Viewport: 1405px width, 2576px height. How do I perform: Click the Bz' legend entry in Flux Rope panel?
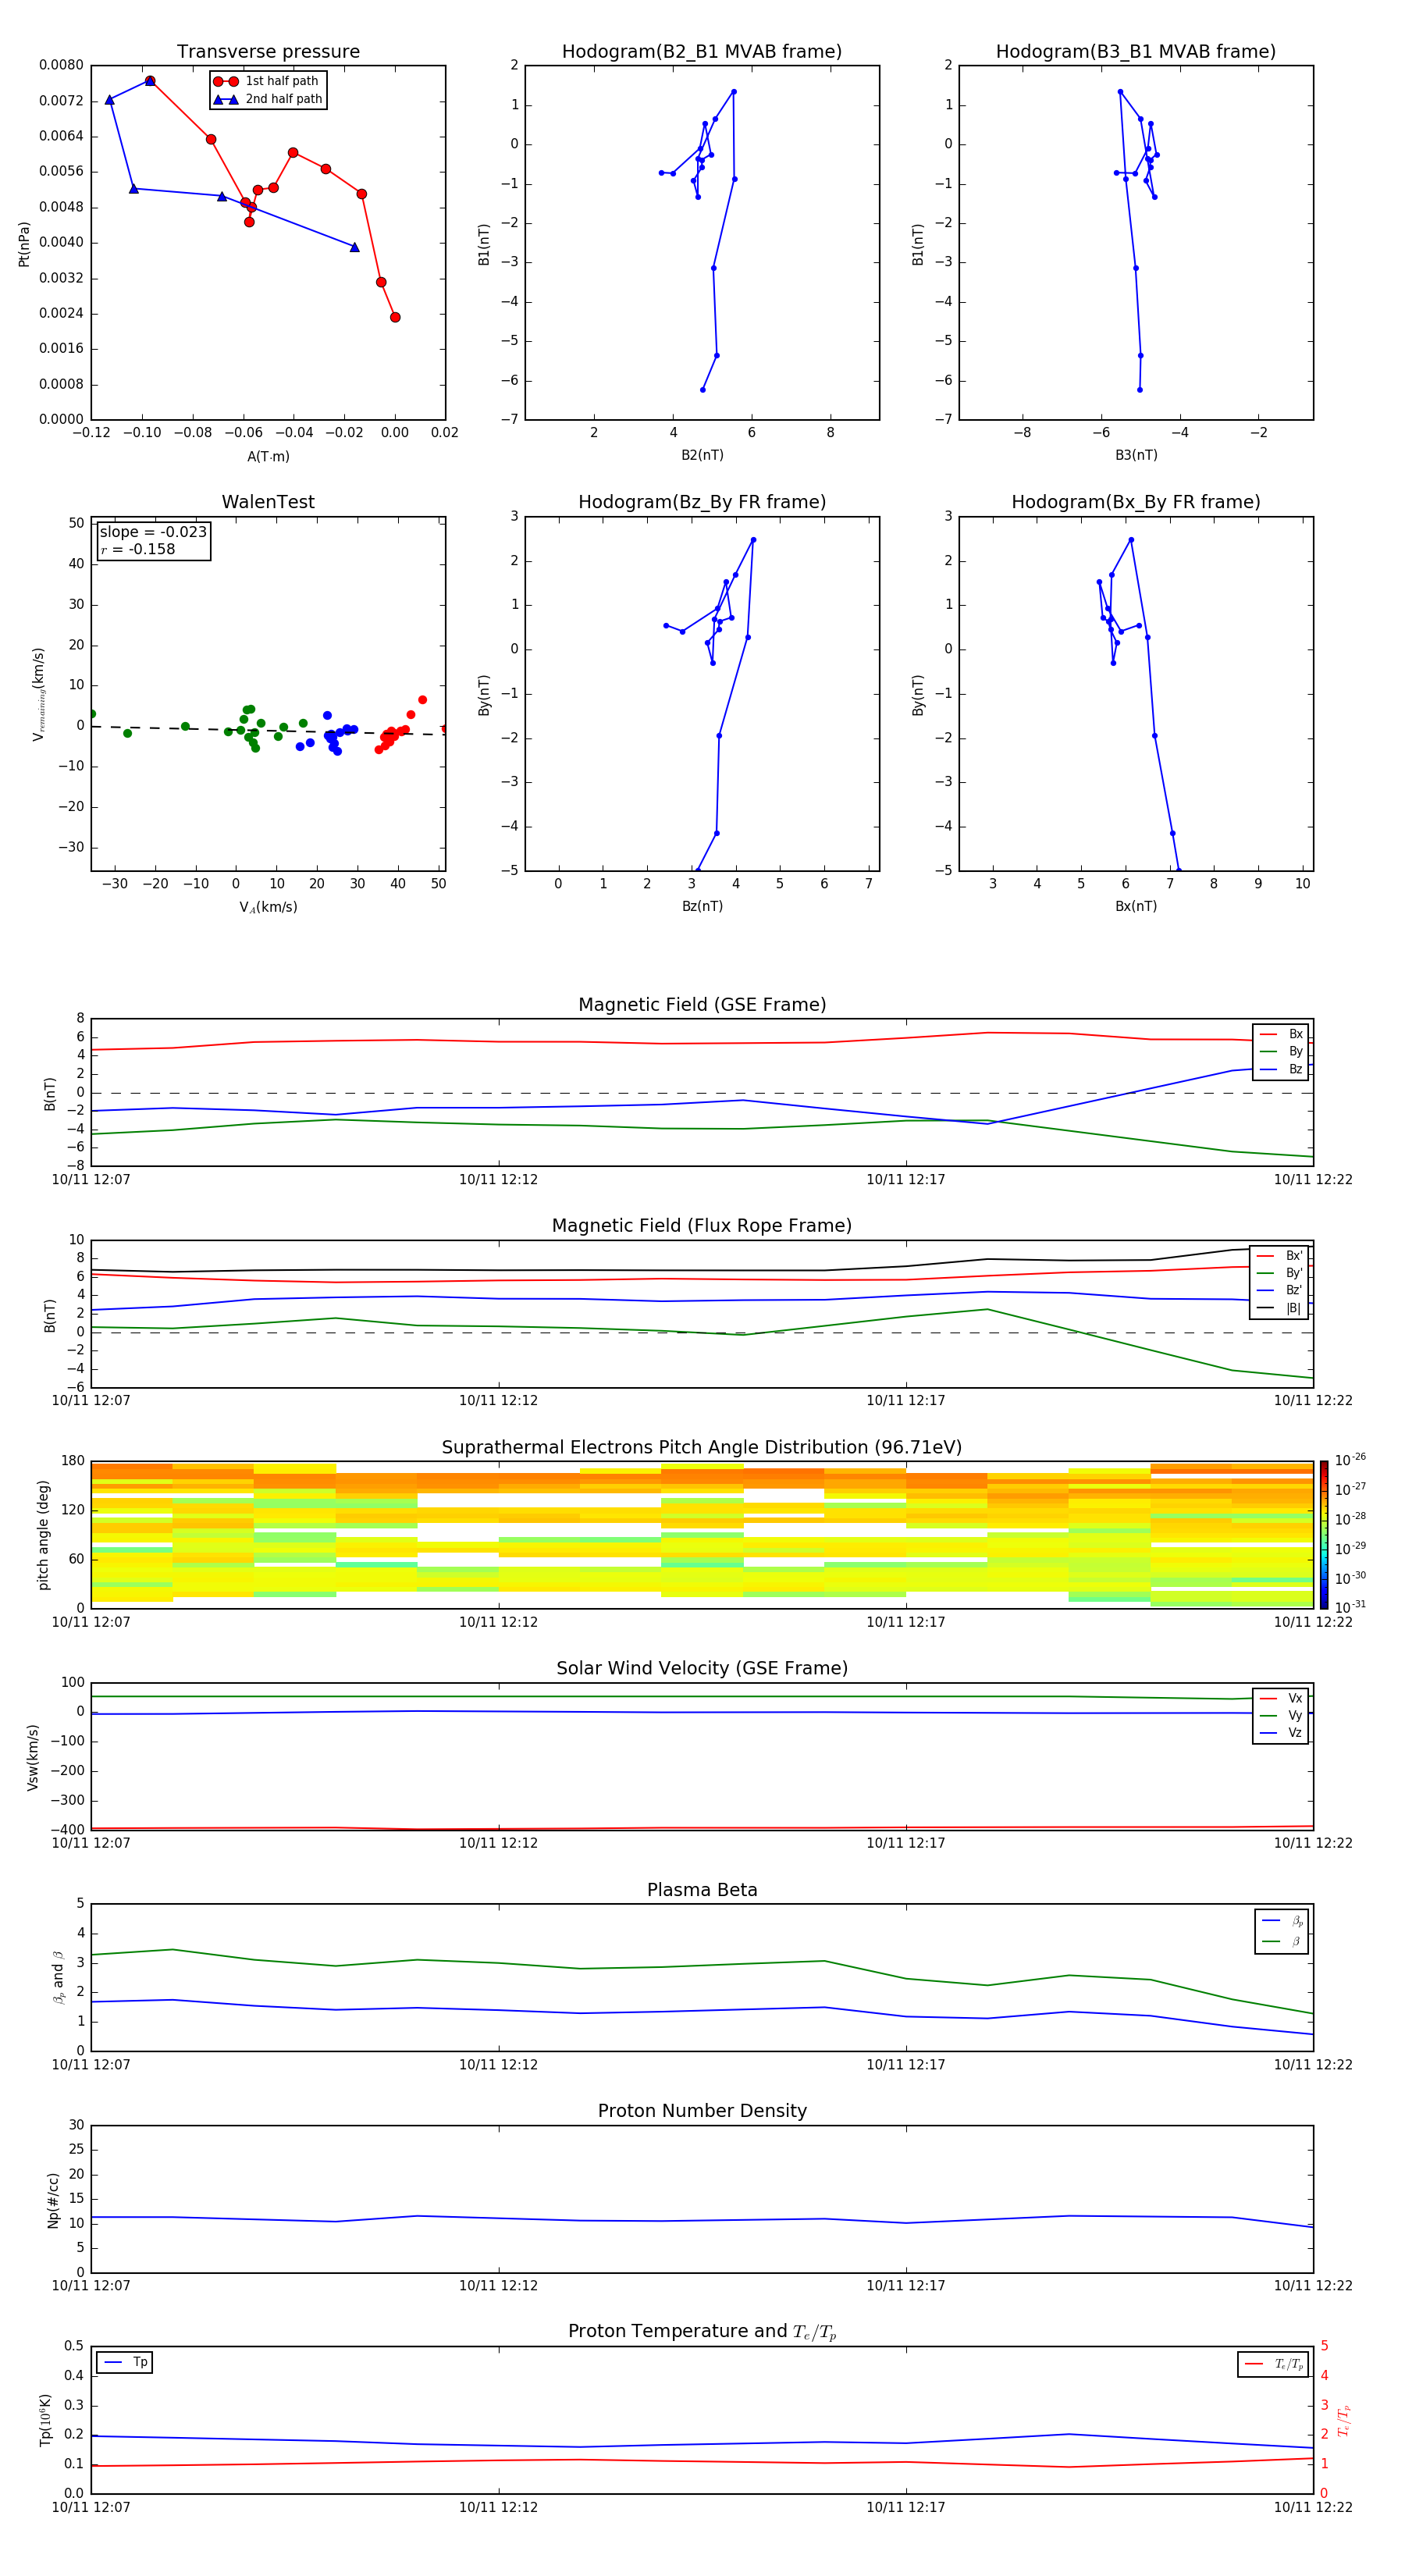(x=1280, y=1290)
